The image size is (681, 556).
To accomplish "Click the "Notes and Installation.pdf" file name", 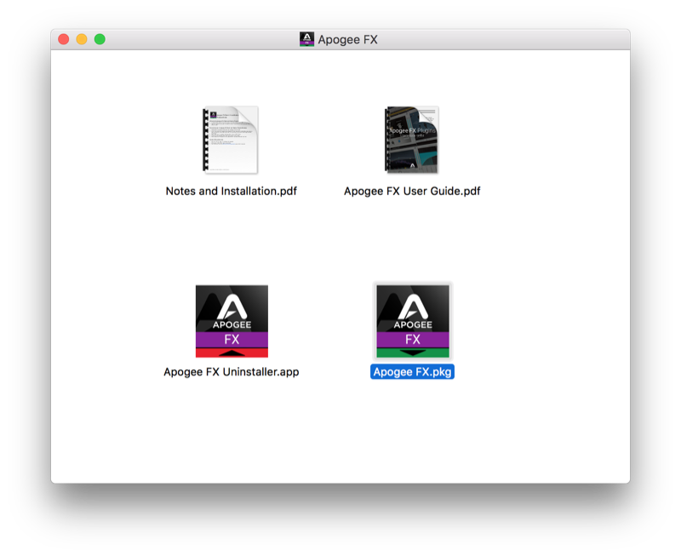I will 231,191.
